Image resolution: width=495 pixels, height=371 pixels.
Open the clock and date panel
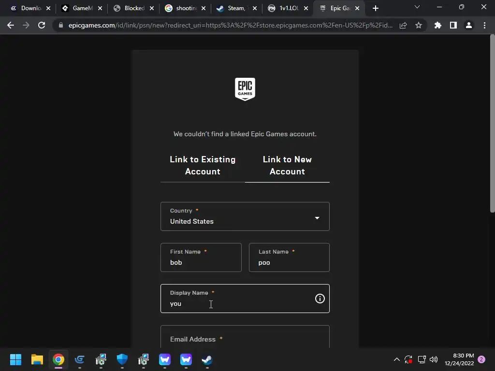pyautogui.click(x=459, y=359)
